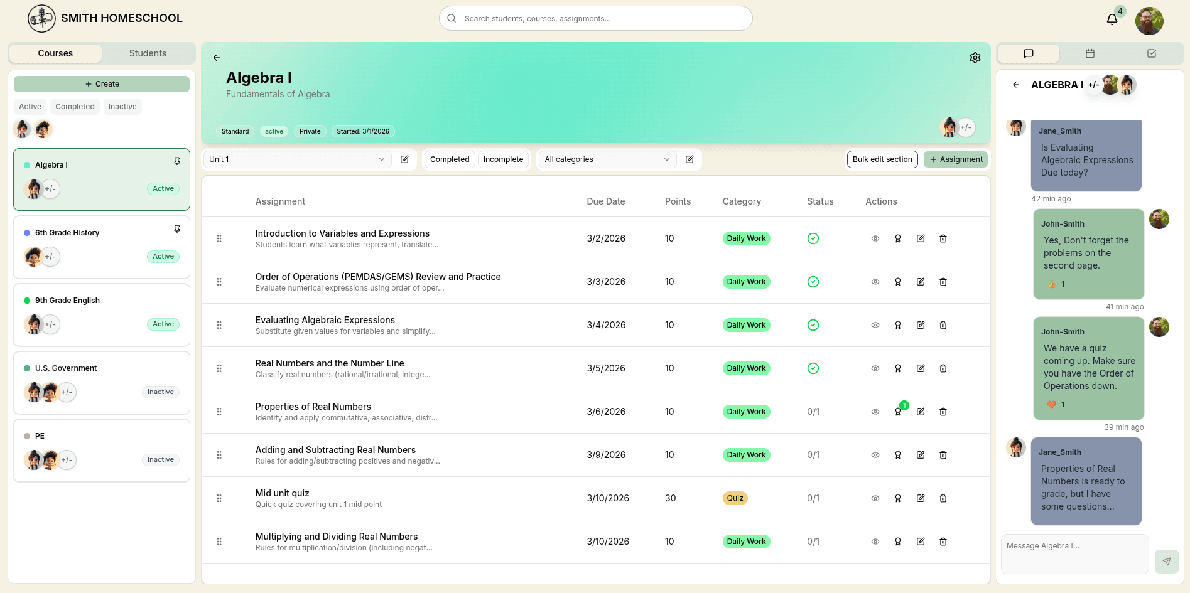
Task: Click the search students field
Action: tap(595, 18)
